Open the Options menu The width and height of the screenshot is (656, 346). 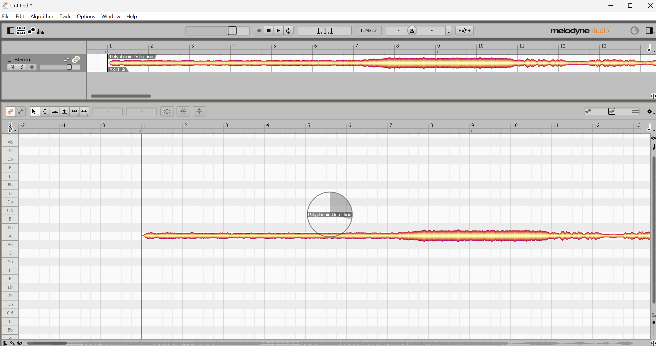pyautogui.click(x=86, y=16)
